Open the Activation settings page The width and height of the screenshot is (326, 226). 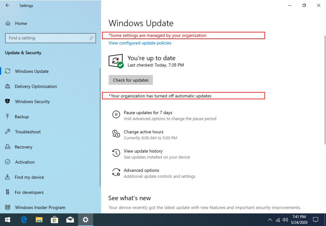[25, 162]
